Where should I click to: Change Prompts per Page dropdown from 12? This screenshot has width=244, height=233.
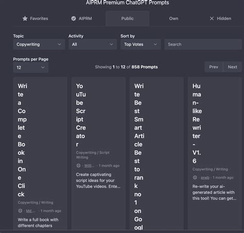click(x=31, y=67)
